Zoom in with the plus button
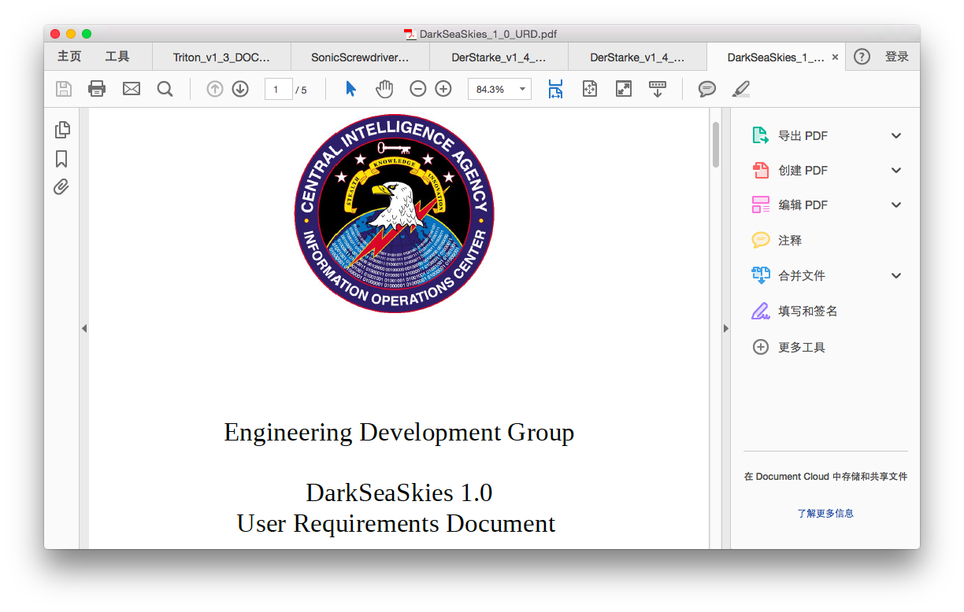This screenshot has width=964, height=612. [443, 89]
